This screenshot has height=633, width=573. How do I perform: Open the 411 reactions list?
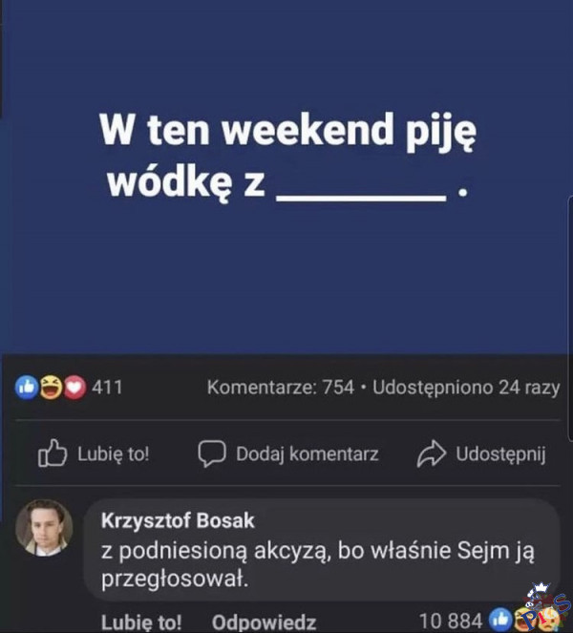click(107, 388)
